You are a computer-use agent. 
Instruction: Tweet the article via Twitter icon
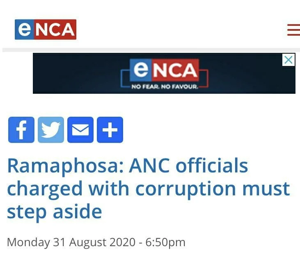(51, 130)
